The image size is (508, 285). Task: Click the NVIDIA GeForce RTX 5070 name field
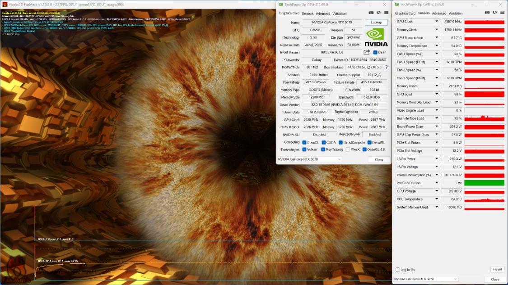[332, 22]
